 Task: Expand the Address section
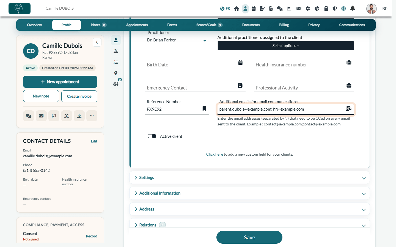pyautogui.click(x=249, y=209)
